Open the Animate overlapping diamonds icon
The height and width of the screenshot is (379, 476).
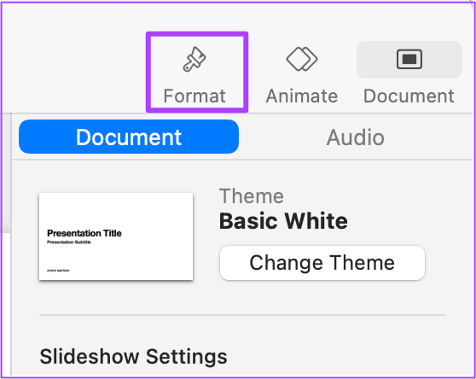[302, 59]
